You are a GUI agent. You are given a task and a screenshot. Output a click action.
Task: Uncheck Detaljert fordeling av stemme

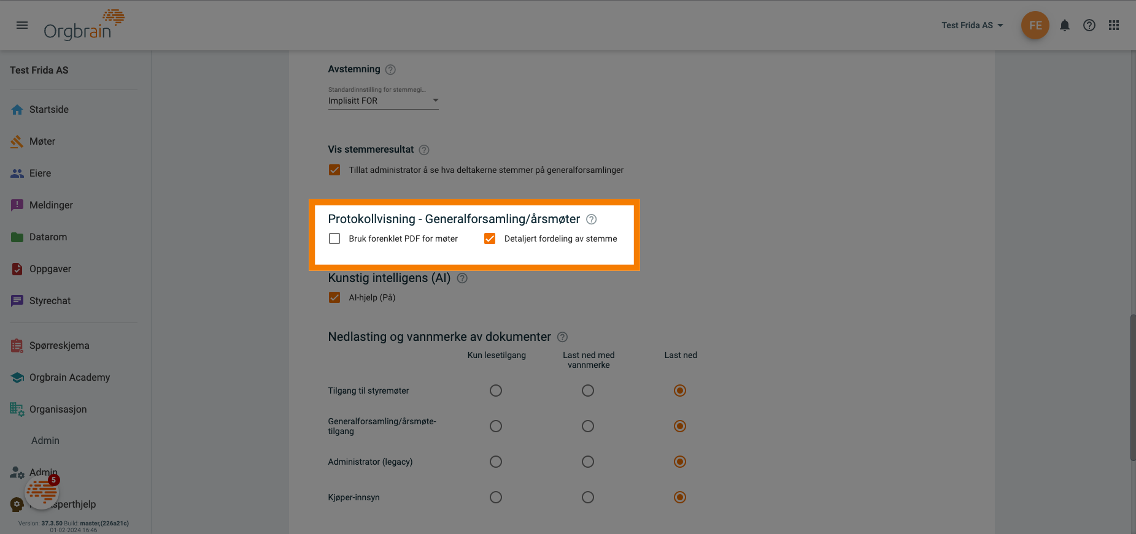pyautogui.click(x=490, y=238)
